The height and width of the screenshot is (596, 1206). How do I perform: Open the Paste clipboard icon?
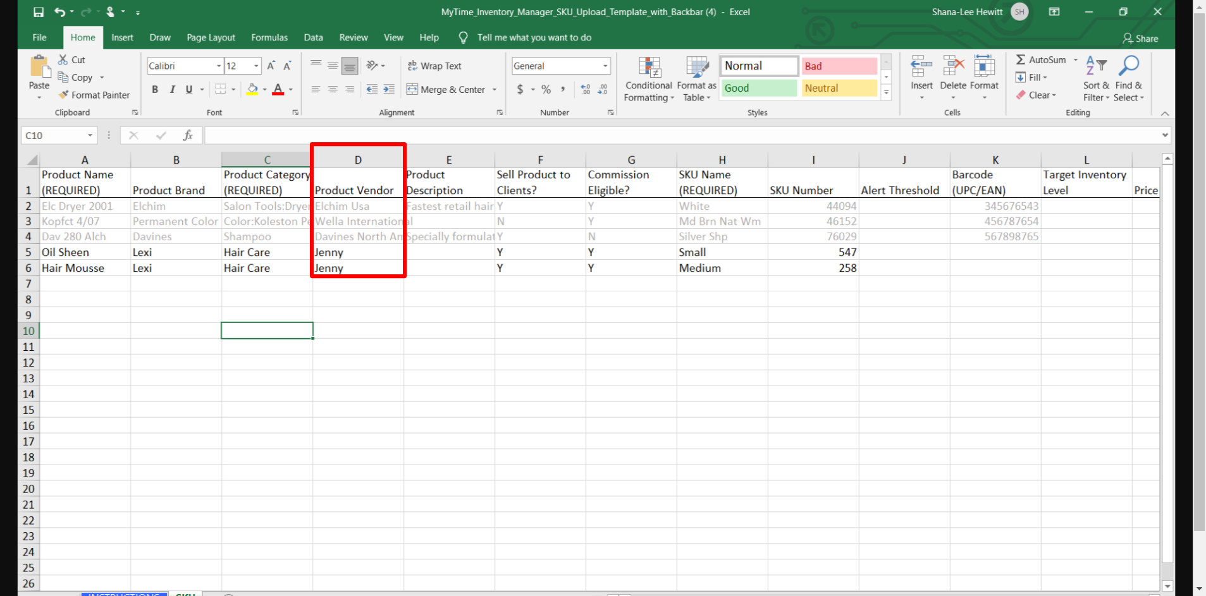pos(39,66)
